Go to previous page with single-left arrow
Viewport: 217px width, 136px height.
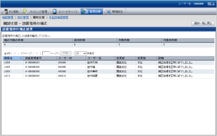[19, 53]
